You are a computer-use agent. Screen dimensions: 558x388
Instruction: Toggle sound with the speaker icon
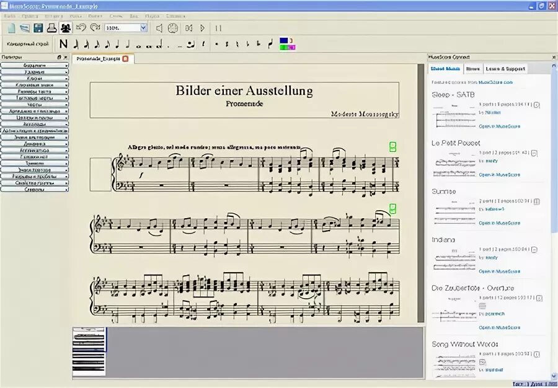coord(159,28)
